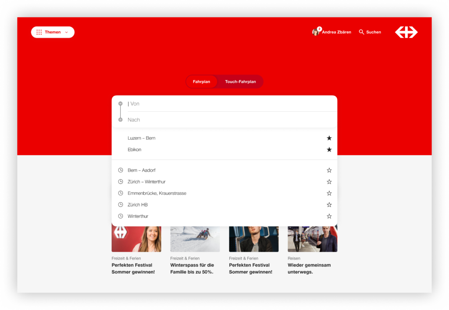Click clock icon beside Zürich HB
Viewport: 449px width, 310px height.
coord(121,204)
